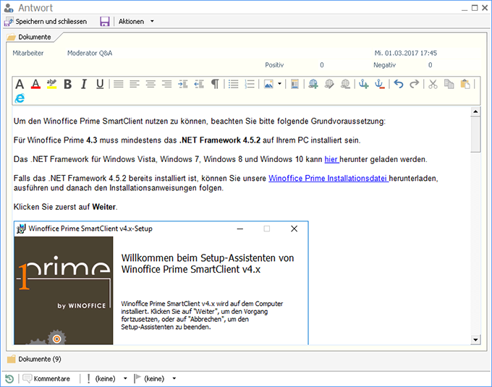Toggle italic formatting
The image size is (492, 387).
coord(83,84)
